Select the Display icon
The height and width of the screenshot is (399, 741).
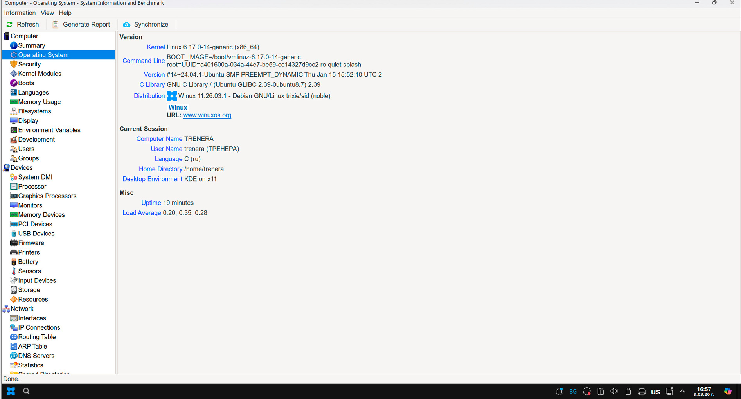pos(14,120)
